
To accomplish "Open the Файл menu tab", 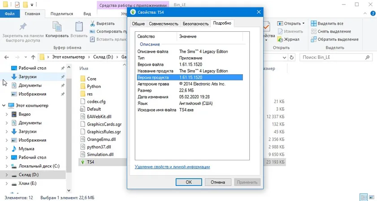I will pos(9,14).
